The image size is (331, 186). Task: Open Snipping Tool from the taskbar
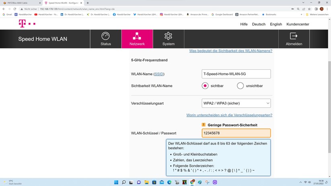[207, 182]
